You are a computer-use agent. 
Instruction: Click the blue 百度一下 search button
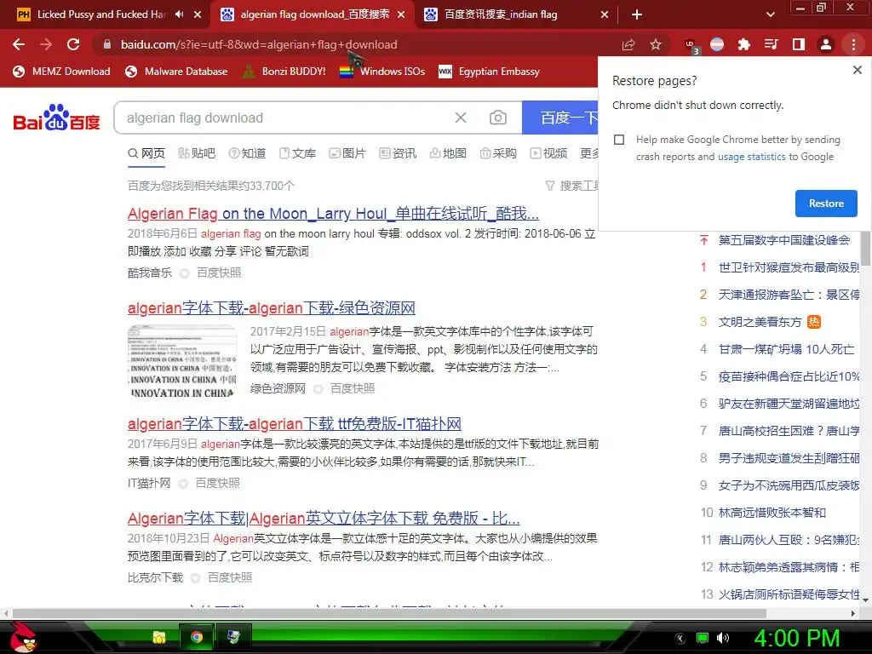(x=560, y=118)
